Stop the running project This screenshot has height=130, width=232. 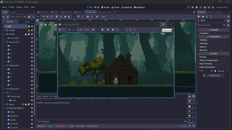197,7
